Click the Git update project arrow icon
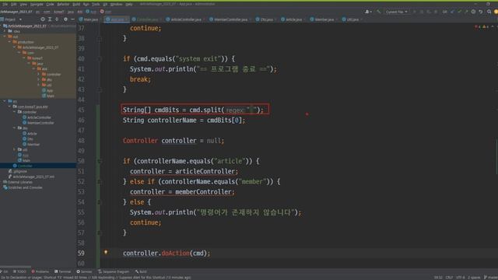The height and width of the screenshot is (280, 498). [452, 12]
